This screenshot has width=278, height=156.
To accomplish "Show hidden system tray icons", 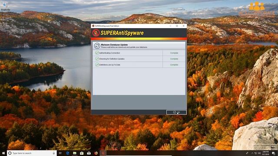I will coord(252,153).
